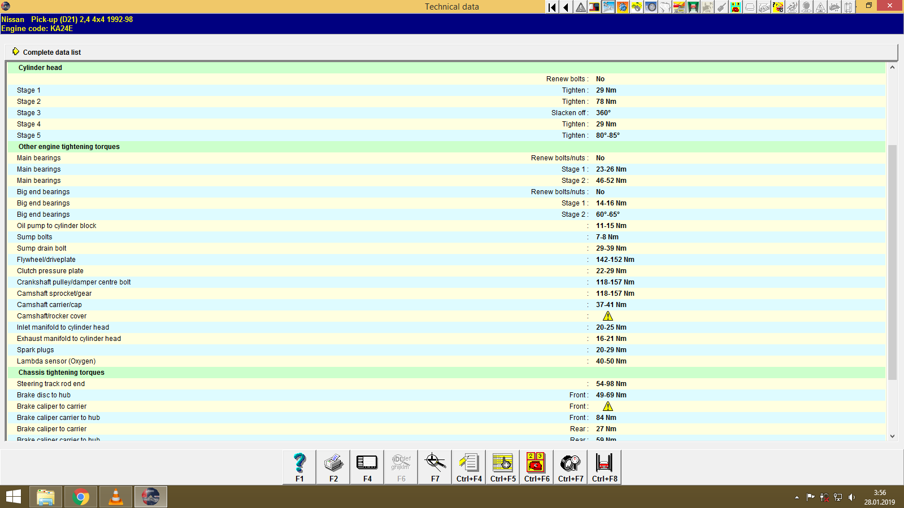This screenshot has height=508, width=904.
Task: Click the speaker icon in the system tray
Action: point(853,497)
